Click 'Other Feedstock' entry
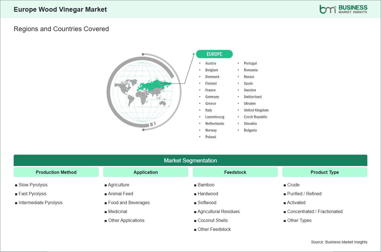Image resolution: width=381 pixels, height=252 pixels. click(214, 229)
